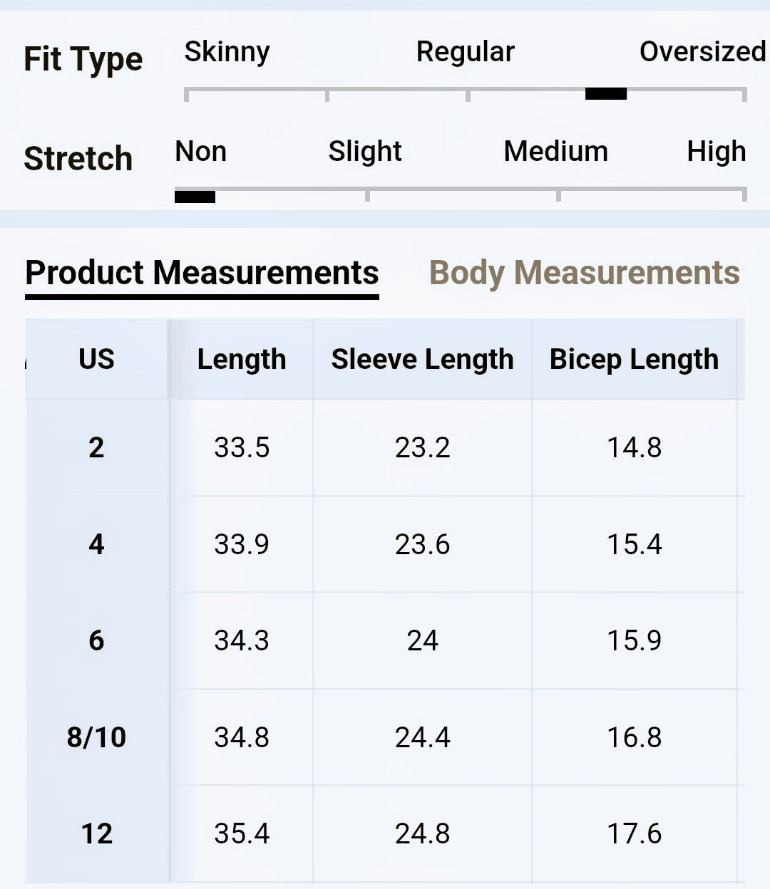Click the Fit Type slider marker
The width and height of the screenshot is (770, 889).
click(606, 93)
